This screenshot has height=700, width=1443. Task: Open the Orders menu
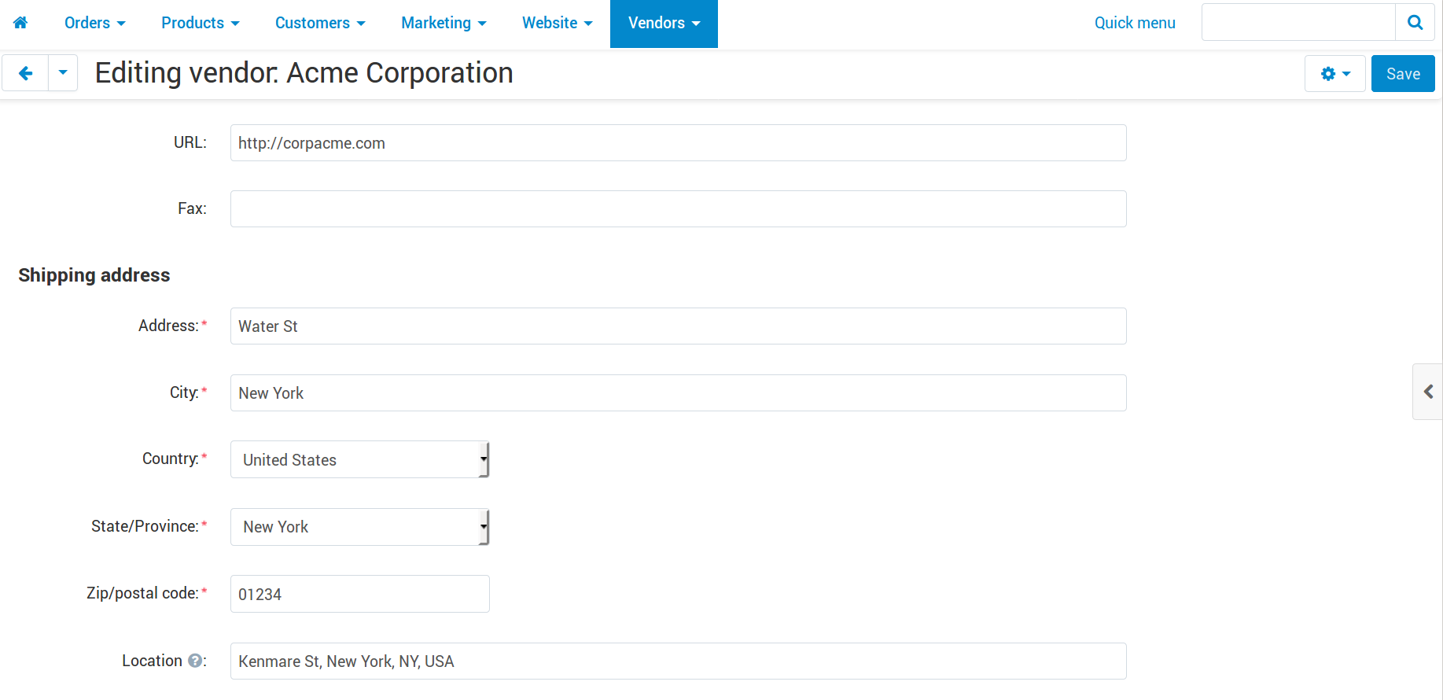(95, 23)
